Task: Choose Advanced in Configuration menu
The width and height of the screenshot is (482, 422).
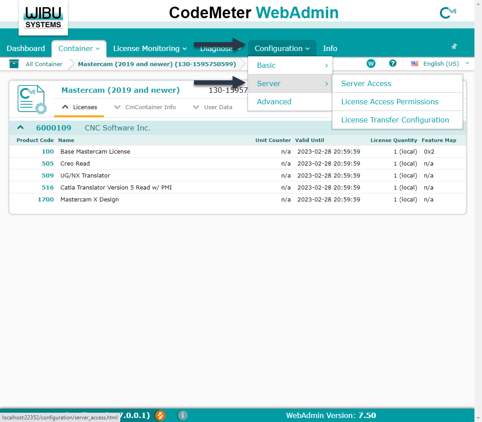Action: tap(290, 102)
